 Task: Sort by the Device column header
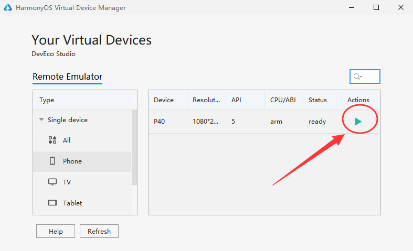[x=168, y=100]
